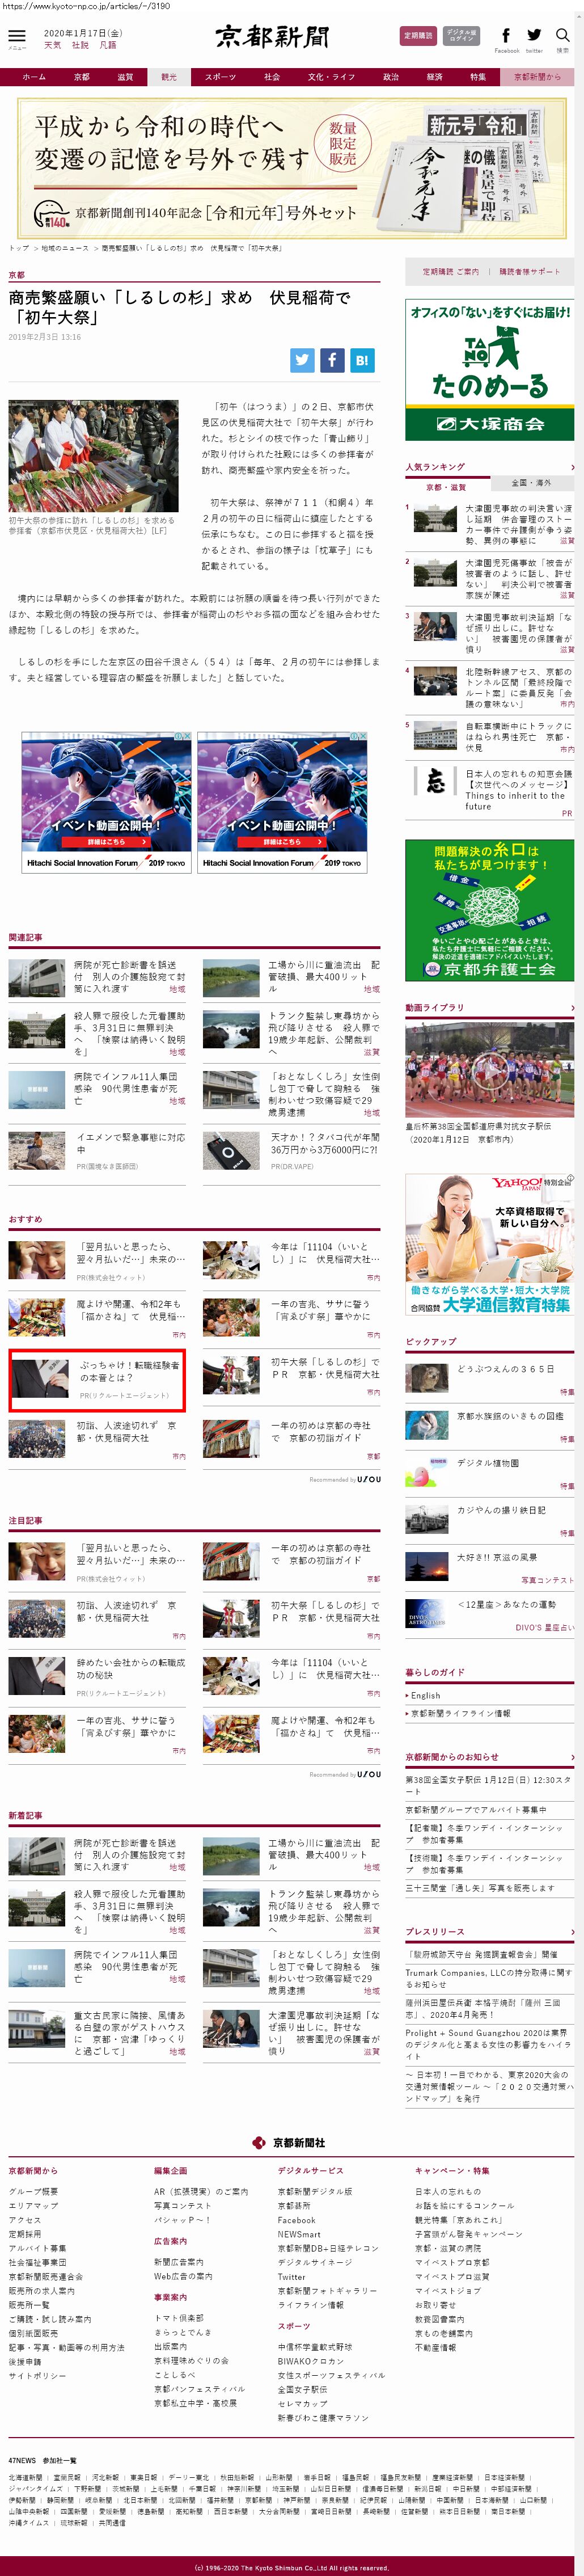
Task: Click the Kyoto Shimbun header logo
Action: pos(272,37)
